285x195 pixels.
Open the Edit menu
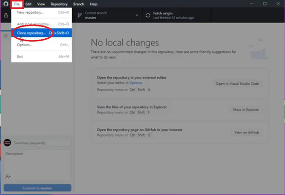point(28,4)
